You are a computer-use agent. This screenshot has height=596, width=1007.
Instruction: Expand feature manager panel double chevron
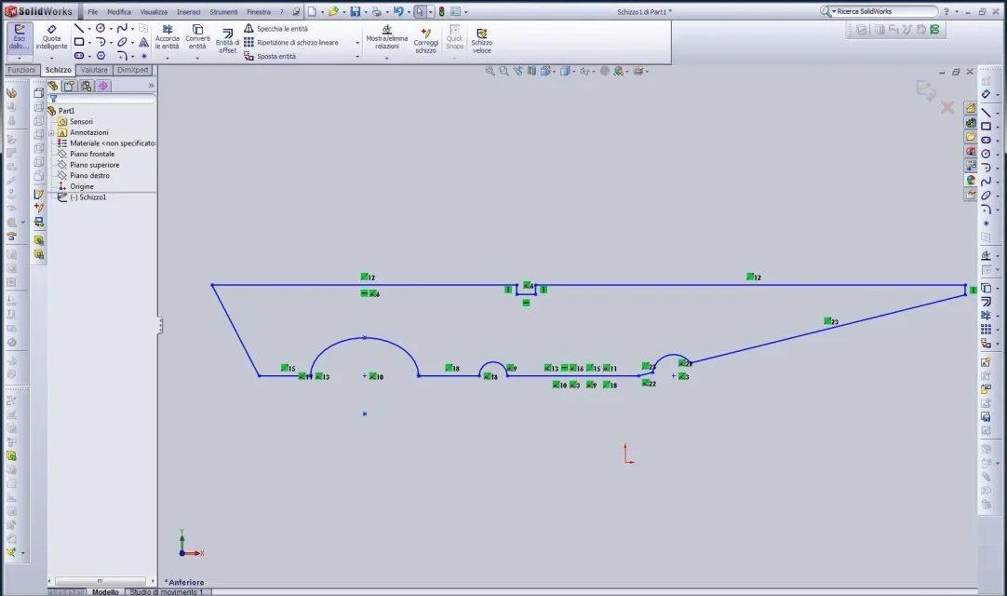(x=151, y=86)
